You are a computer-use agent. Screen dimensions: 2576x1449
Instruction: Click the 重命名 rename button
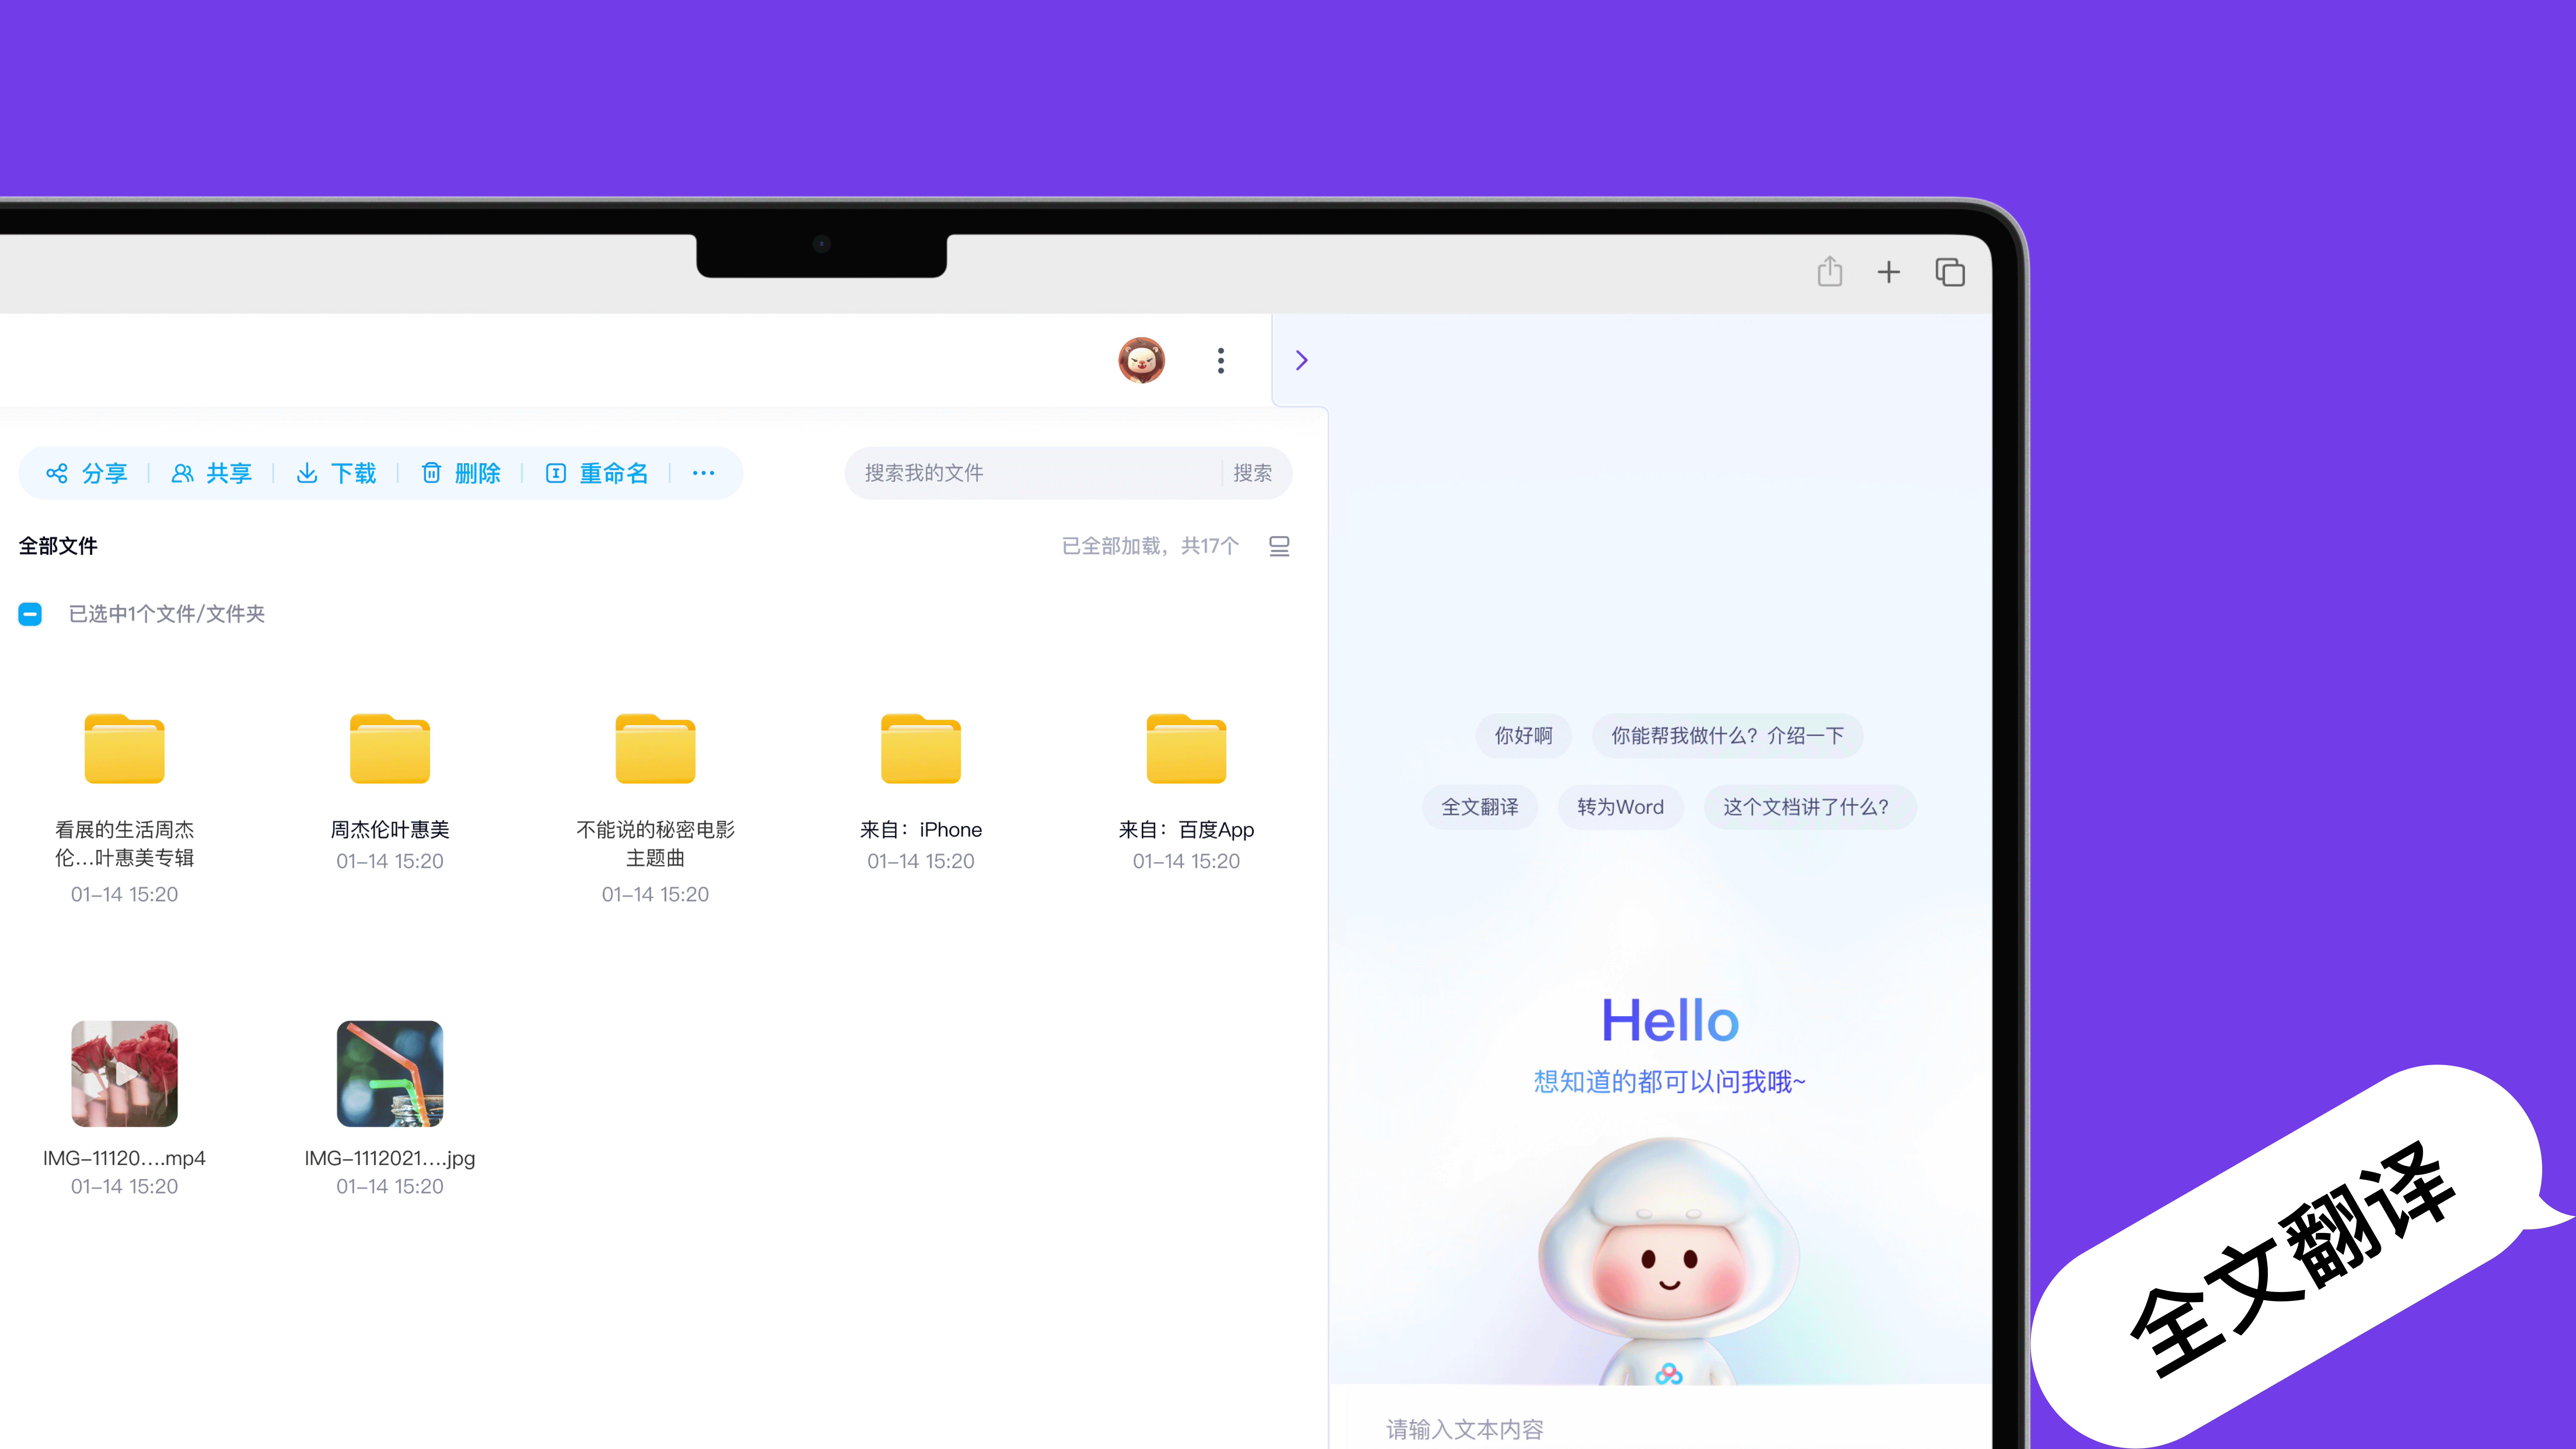click(597, 473)
